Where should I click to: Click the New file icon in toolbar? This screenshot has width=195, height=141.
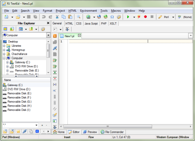tap(6, 17)
